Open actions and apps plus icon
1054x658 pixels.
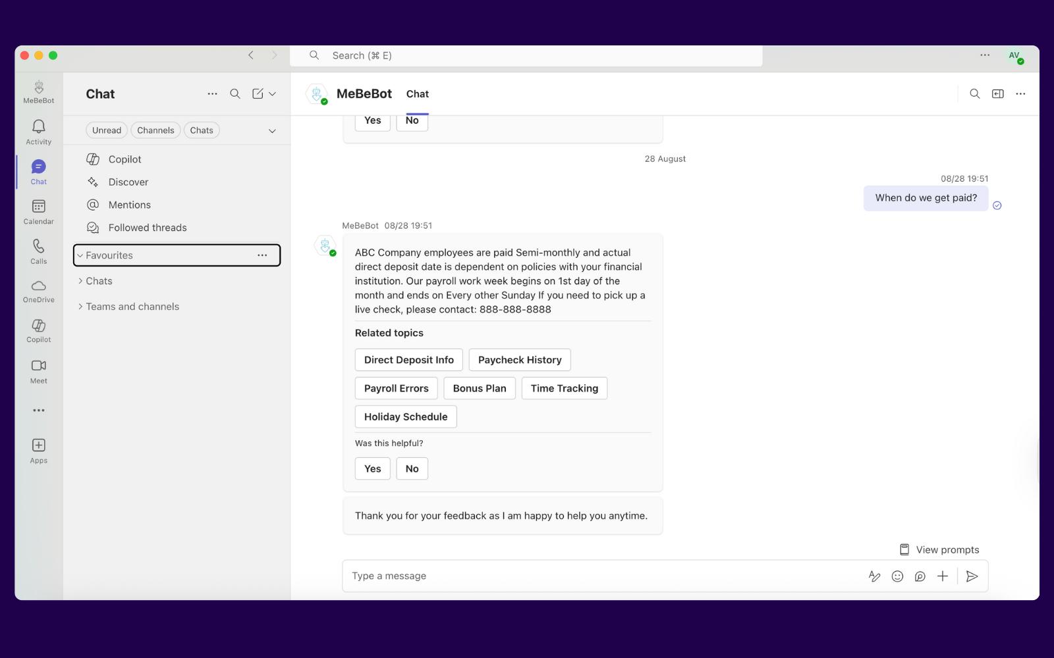pyautogui.click(x=943, y=576)
